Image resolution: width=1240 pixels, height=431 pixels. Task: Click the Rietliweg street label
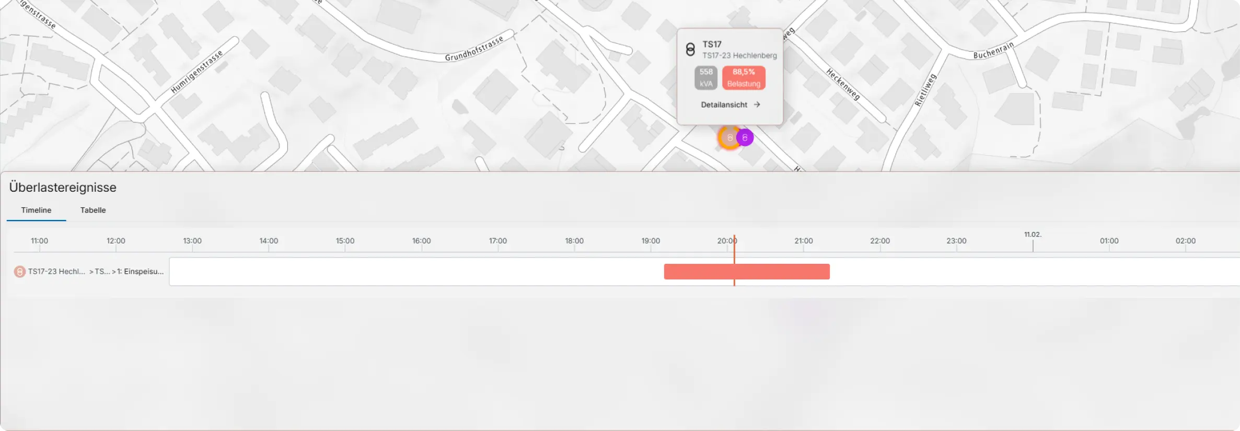(x=925, y=90)
